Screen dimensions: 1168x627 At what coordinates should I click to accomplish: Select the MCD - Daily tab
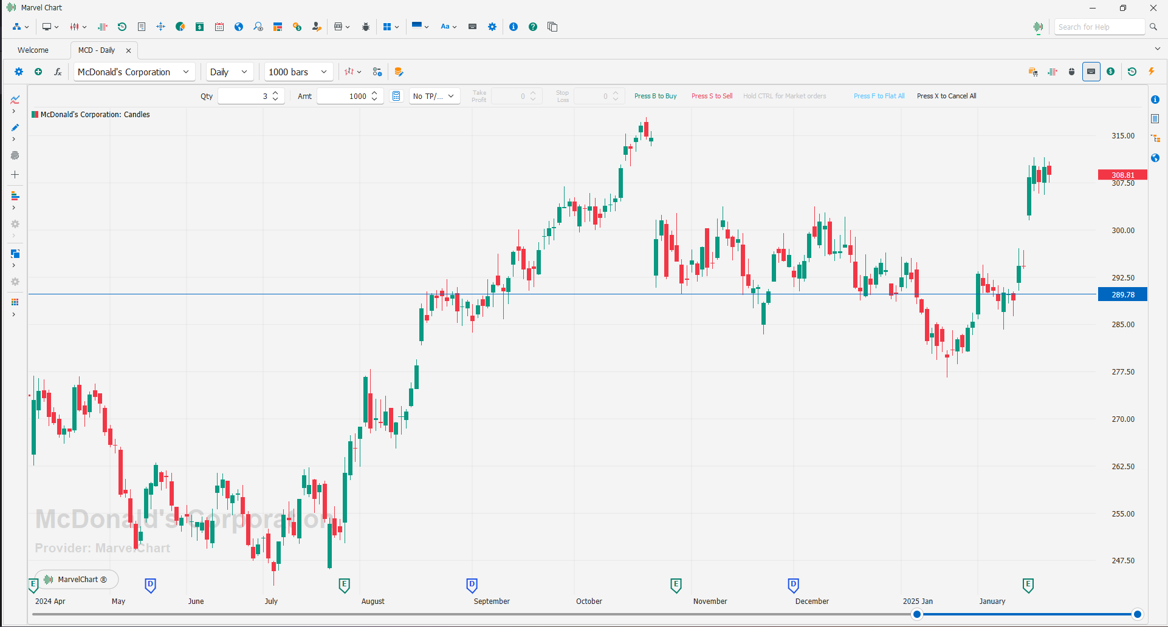(97, 50)
